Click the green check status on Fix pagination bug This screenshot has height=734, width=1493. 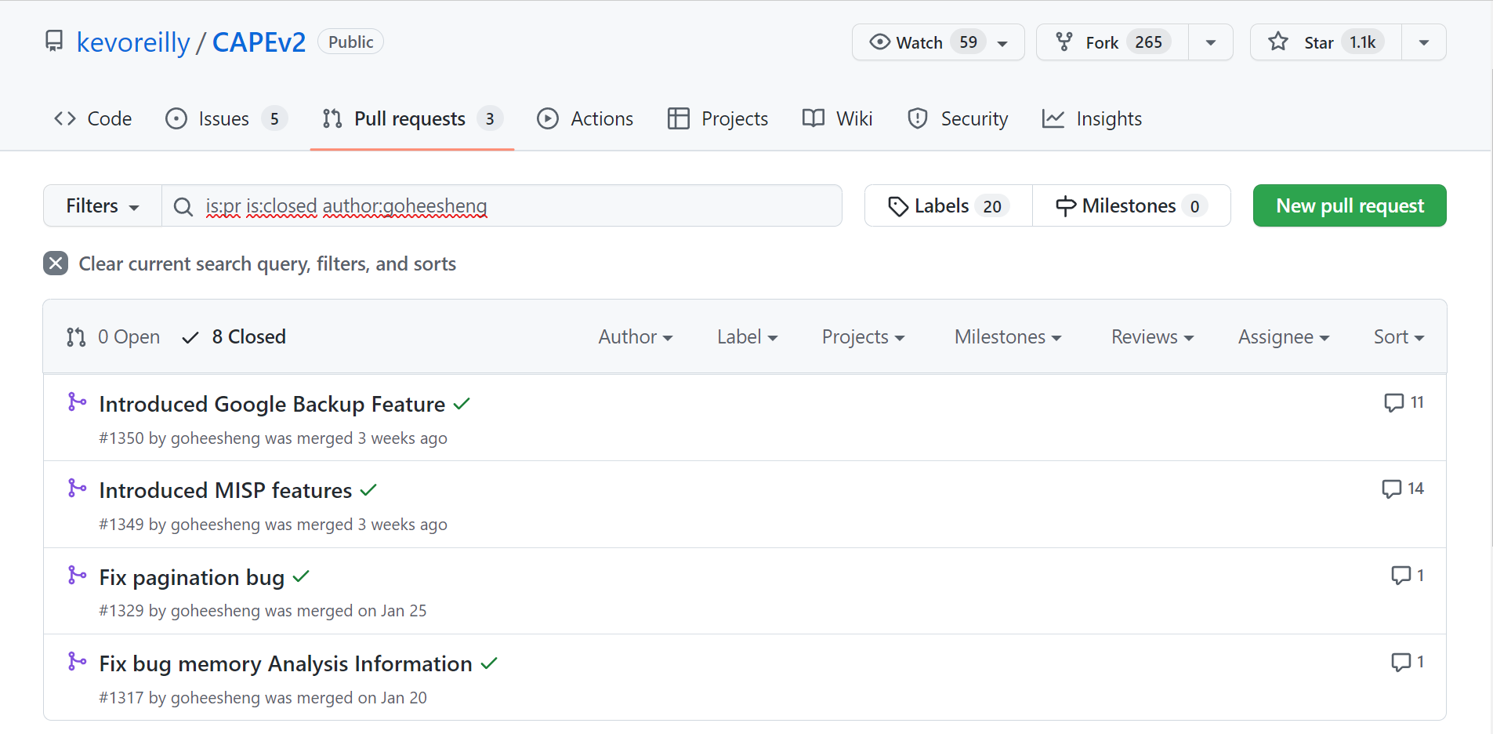(x=301, y=577)
